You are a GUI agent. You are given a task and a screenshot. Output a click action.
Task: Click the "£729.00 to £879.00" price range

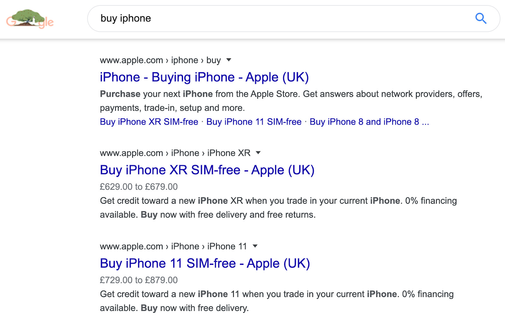[x=139, y=280]
